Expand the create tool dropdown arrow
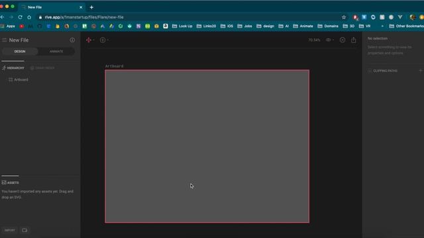 108,40
